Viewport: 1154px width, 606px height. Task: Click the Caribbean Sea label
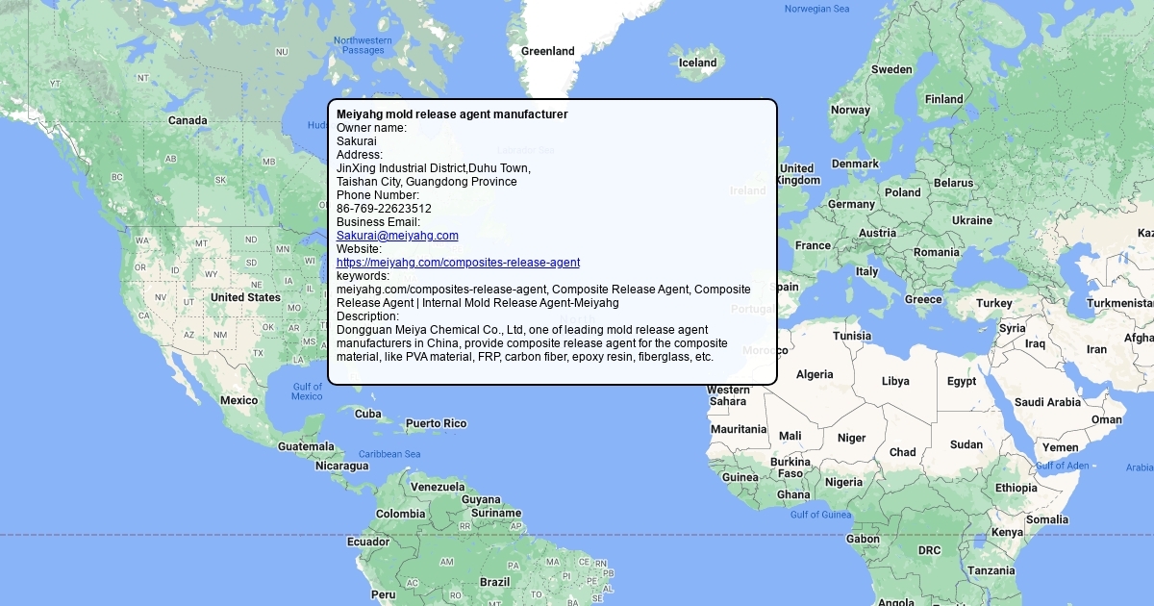(389, 454)
